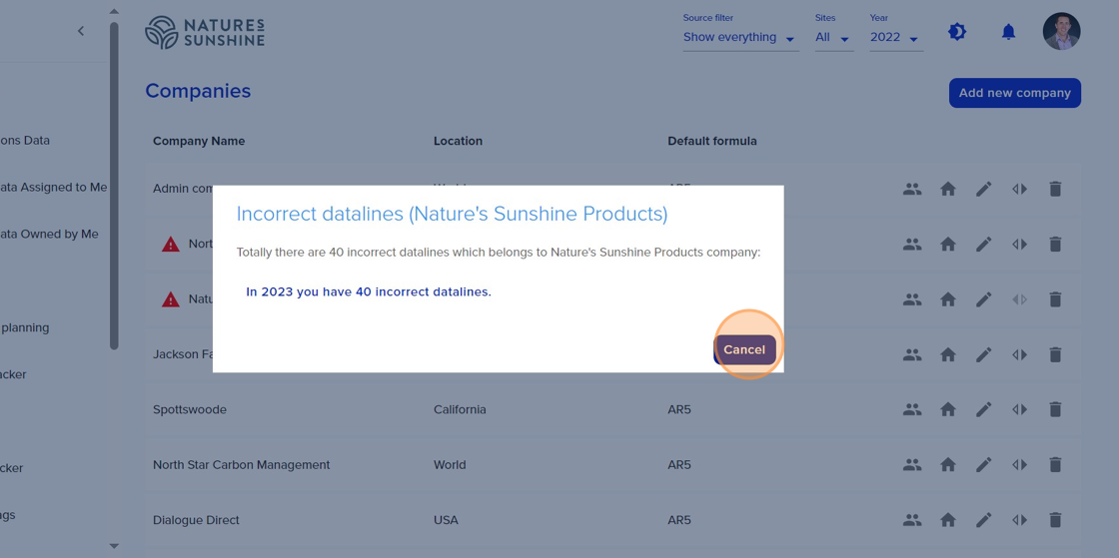Edit the Jackson company with pencil icon
This screenshot has height=558, width=1119.
984,354
